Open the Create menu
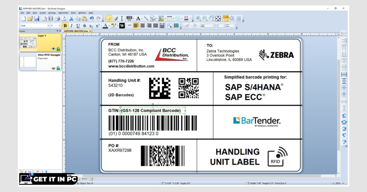 point(43,13)
